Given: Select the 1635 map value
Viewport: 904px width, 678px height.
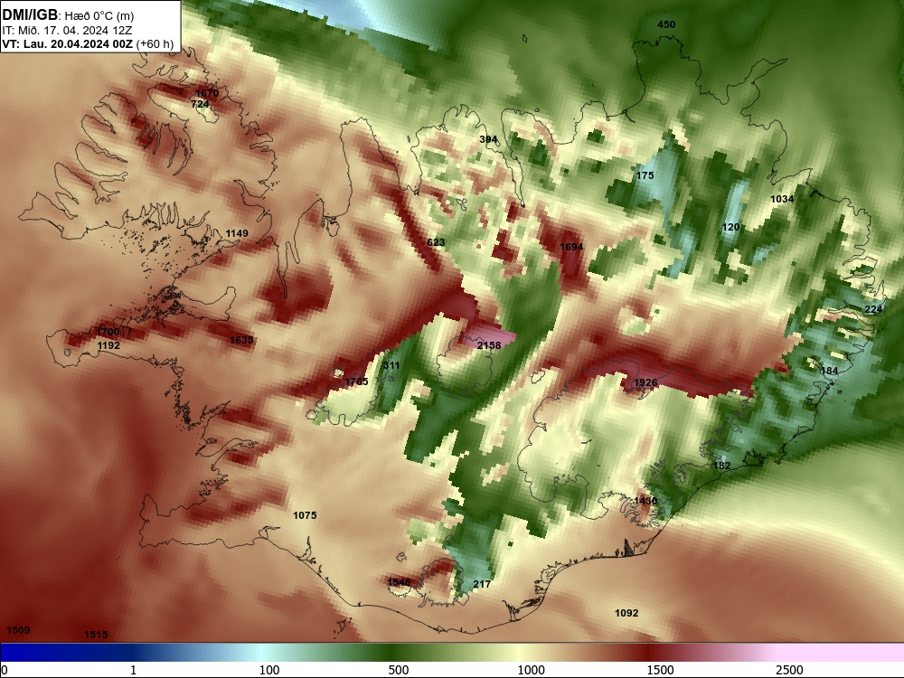Looking at the screenshot, I should tap(241, 340).
